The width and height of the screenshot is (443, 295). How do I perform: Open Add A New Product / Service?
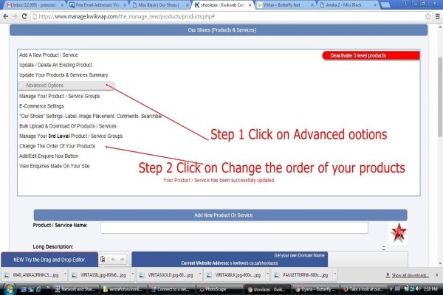pos(48,55)
